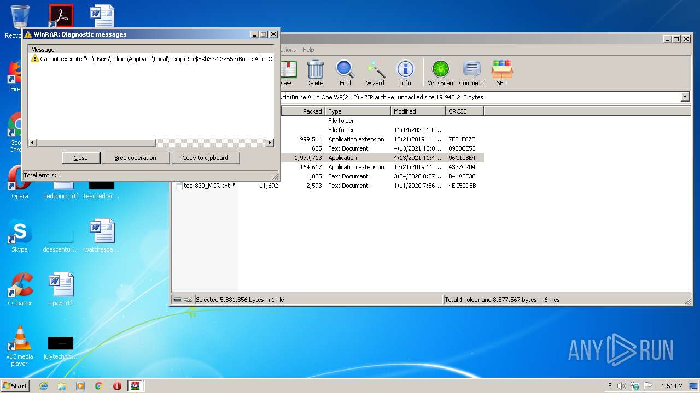Viewport: 700px width, 393px height.
Task: Click the taskbar clock showing 1:51 PM
Action: tap(672, 386)
